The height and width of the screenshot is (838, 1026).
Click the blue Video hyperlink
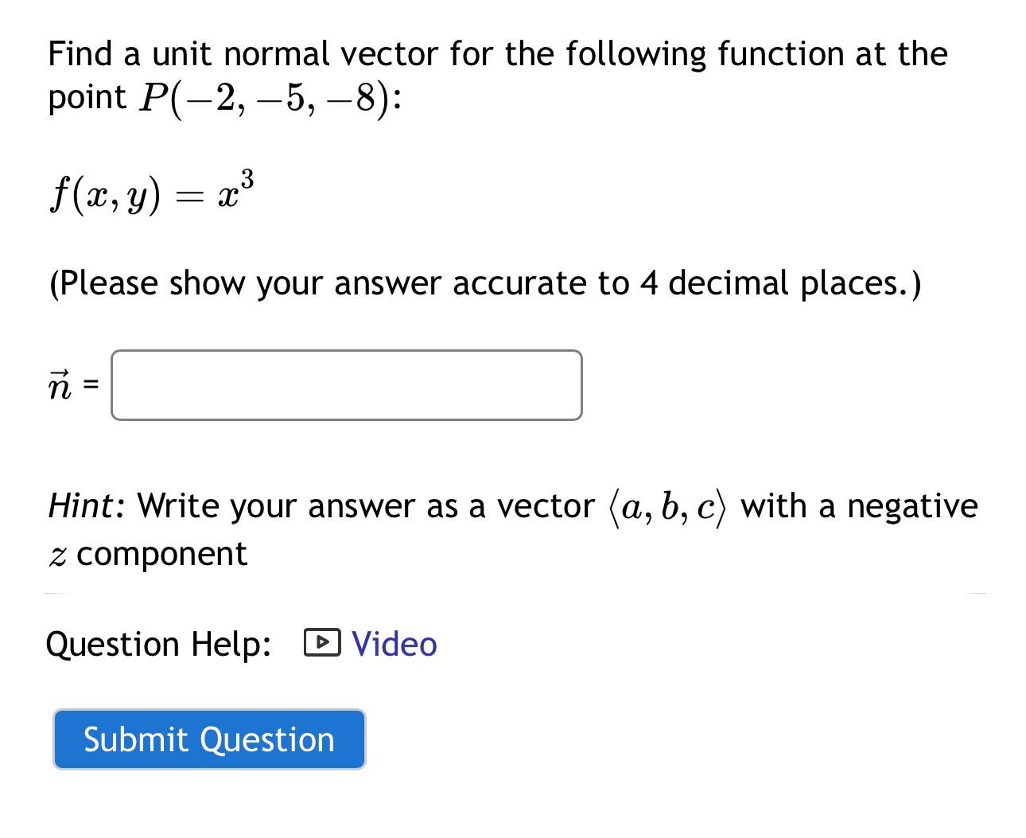(394, 643)
